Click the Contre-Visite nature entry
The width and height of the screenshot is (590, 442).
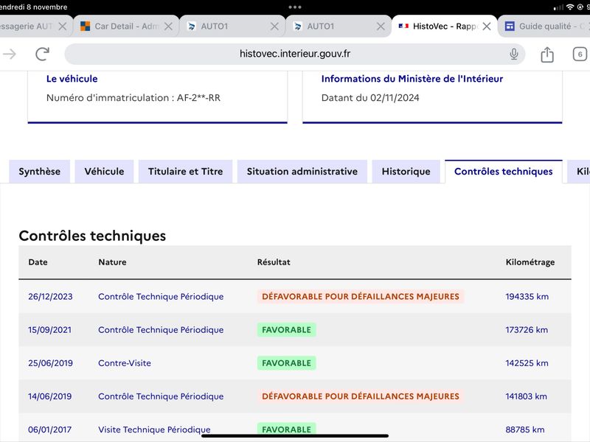pos(125,363)
